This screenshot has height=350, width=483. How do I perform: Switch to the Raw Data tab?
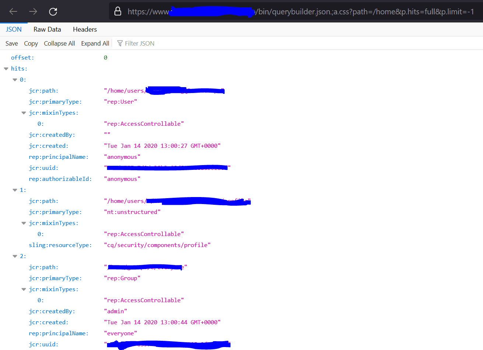coord(47,29)
